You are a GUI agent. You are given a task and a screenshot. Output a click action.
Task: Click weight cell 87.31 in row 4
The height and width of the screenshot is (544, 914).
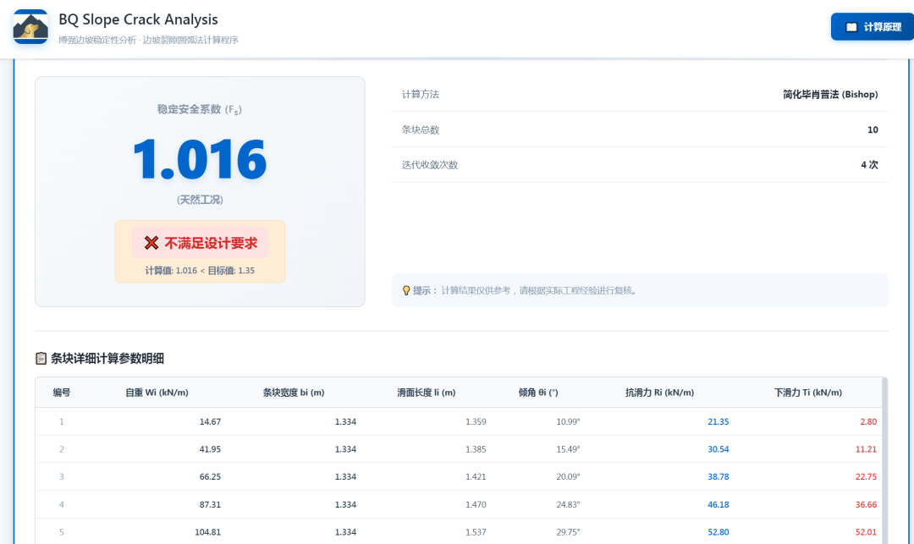point(210,504)
